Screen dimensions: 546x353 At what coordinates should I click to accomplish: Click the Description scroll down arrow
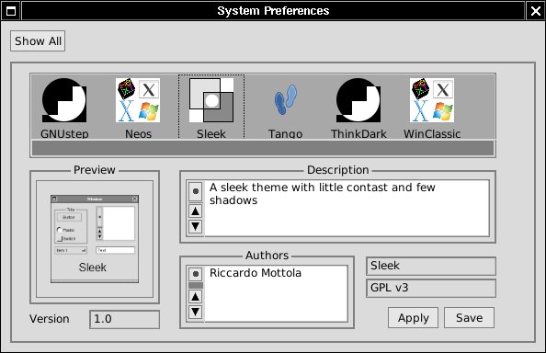tap(196, 226)
